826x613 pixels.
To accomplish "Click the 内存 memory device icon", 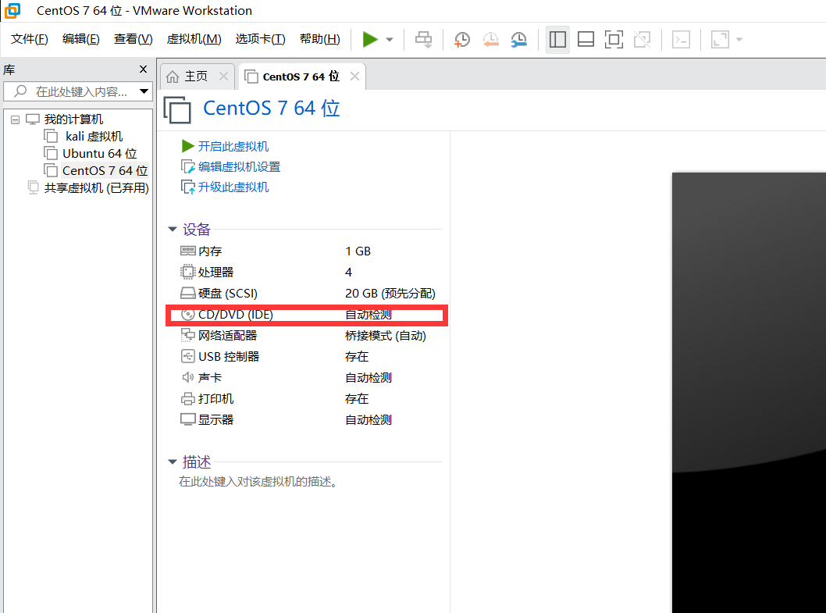I will coord(187,251).
